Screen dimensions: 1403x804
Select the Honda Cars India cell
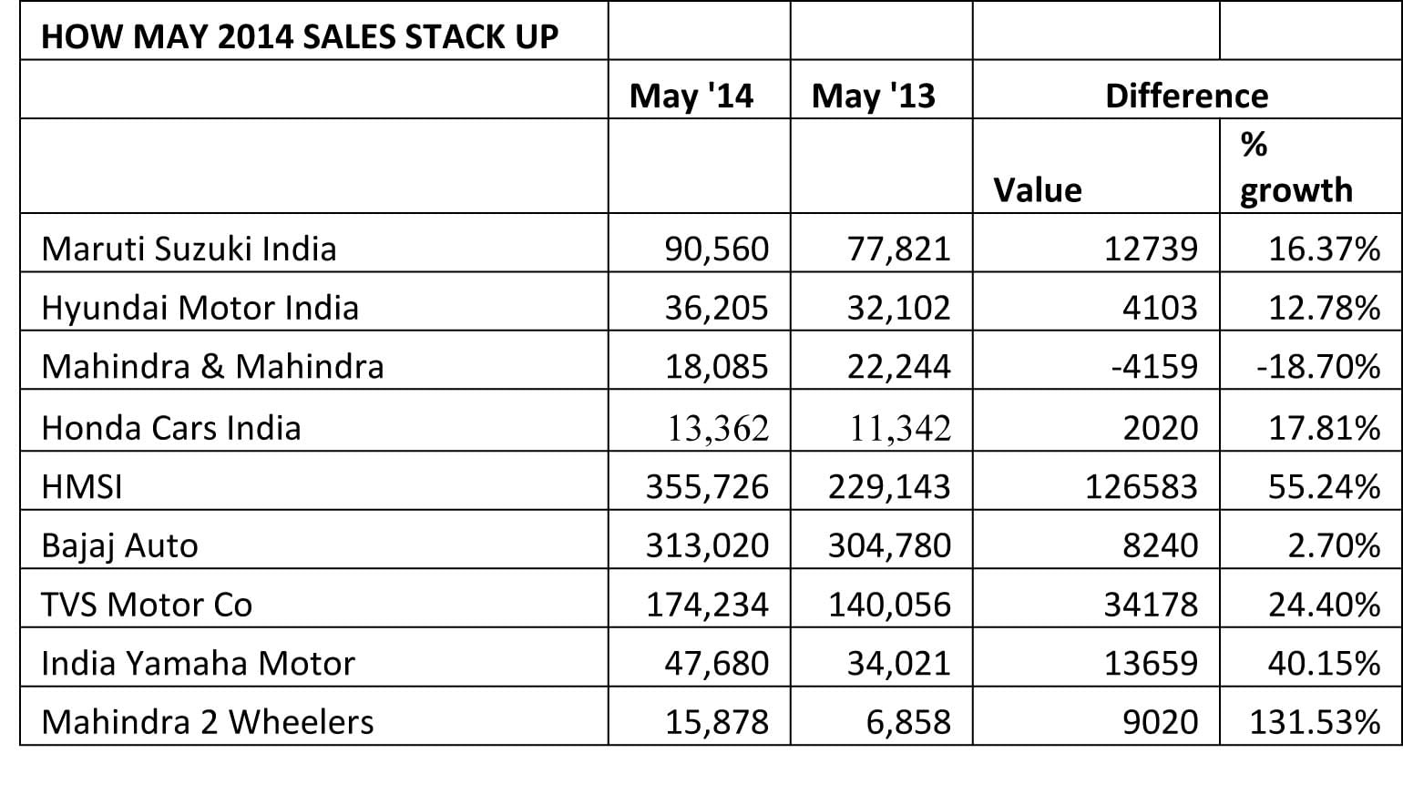171,428
